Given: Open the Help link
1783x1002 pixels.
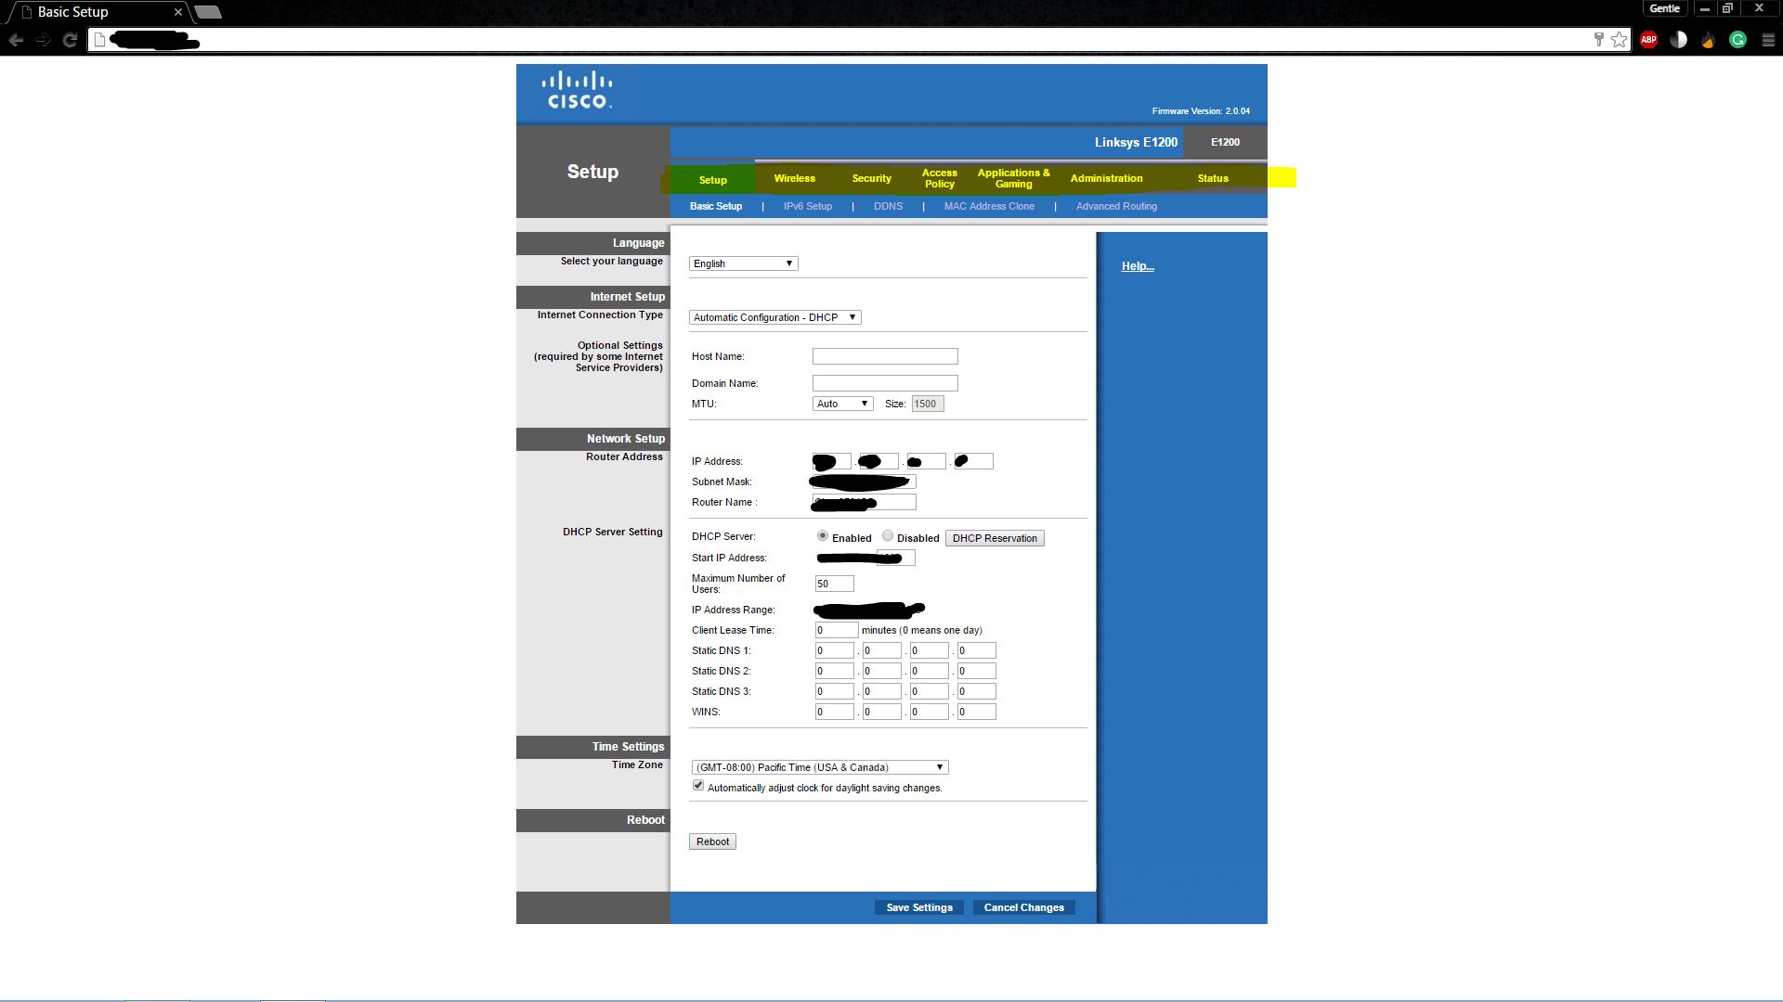Looking at the screenshot, I should click(1137, 266).
